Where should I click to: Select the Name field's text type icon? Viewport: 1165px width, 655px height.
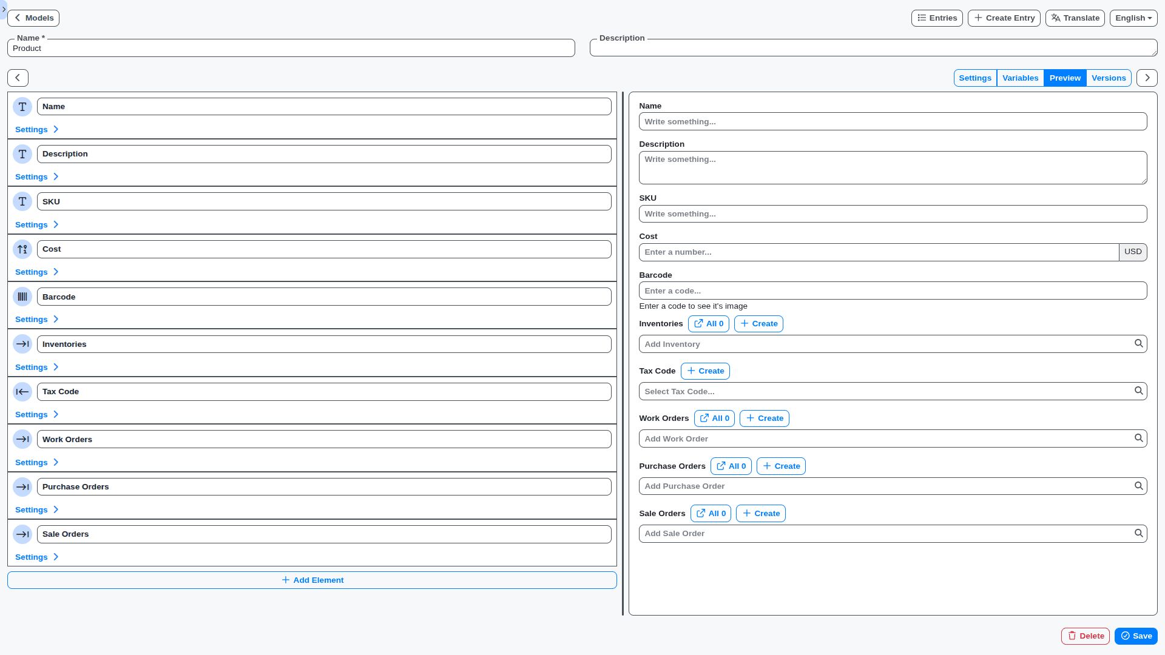click(22, 106)
